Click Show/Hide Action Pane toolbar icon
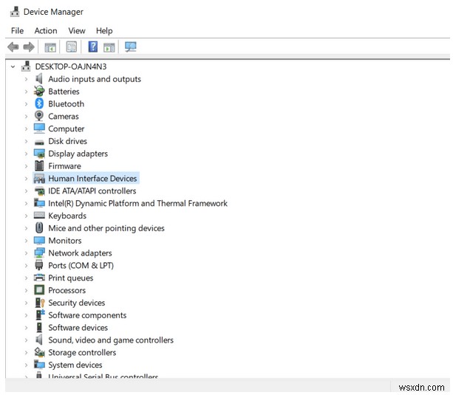 click(x=109, y=47)
